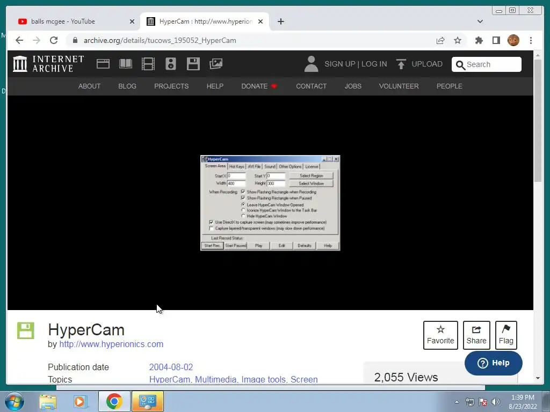The height and width of the screenshot is (412, 550).
Task: Close the balls mcgee YouTube tab
Action: tap(132, 21)
